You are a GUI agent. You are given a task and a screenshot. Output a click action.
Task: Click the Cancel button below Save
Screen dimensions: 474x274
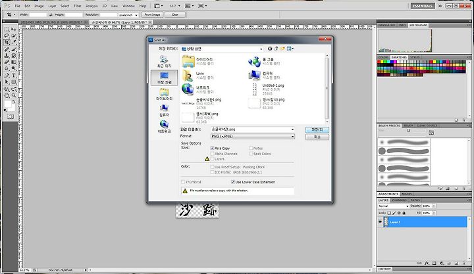(317, 137)
